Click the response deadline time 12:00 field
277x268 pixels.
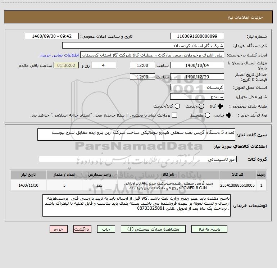pos(142,65)
